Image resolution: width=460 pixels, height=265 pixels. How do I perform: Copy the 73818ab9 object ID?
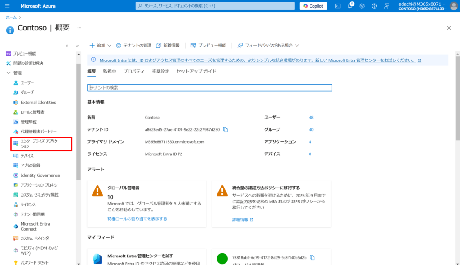(x=312, y=258)
